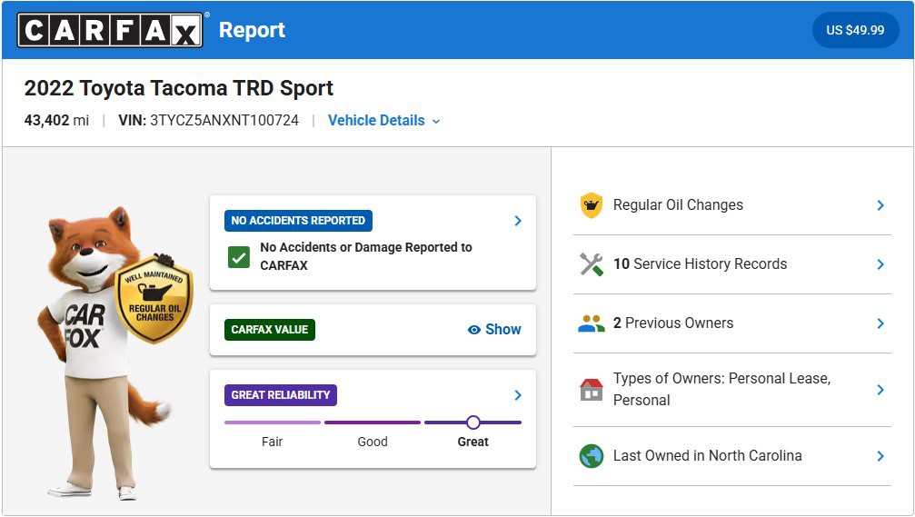Screen dimensions: 915x517
Task: Expand Service History Records chevron
Action: tap(880, 264)
